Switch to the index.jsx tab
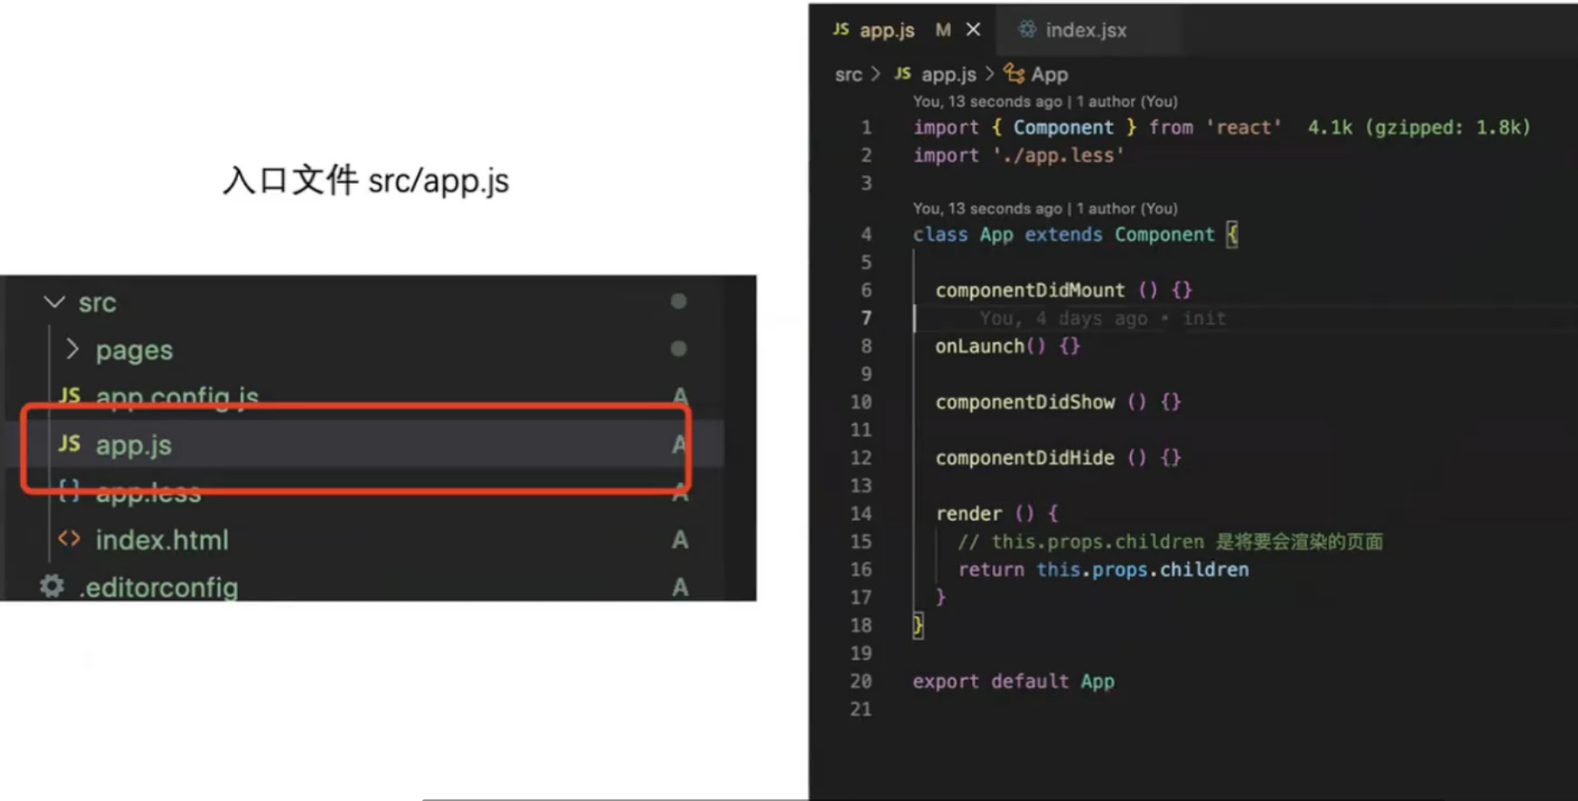This screenshot has height=801, width=1578. (x=1085, y=31)
